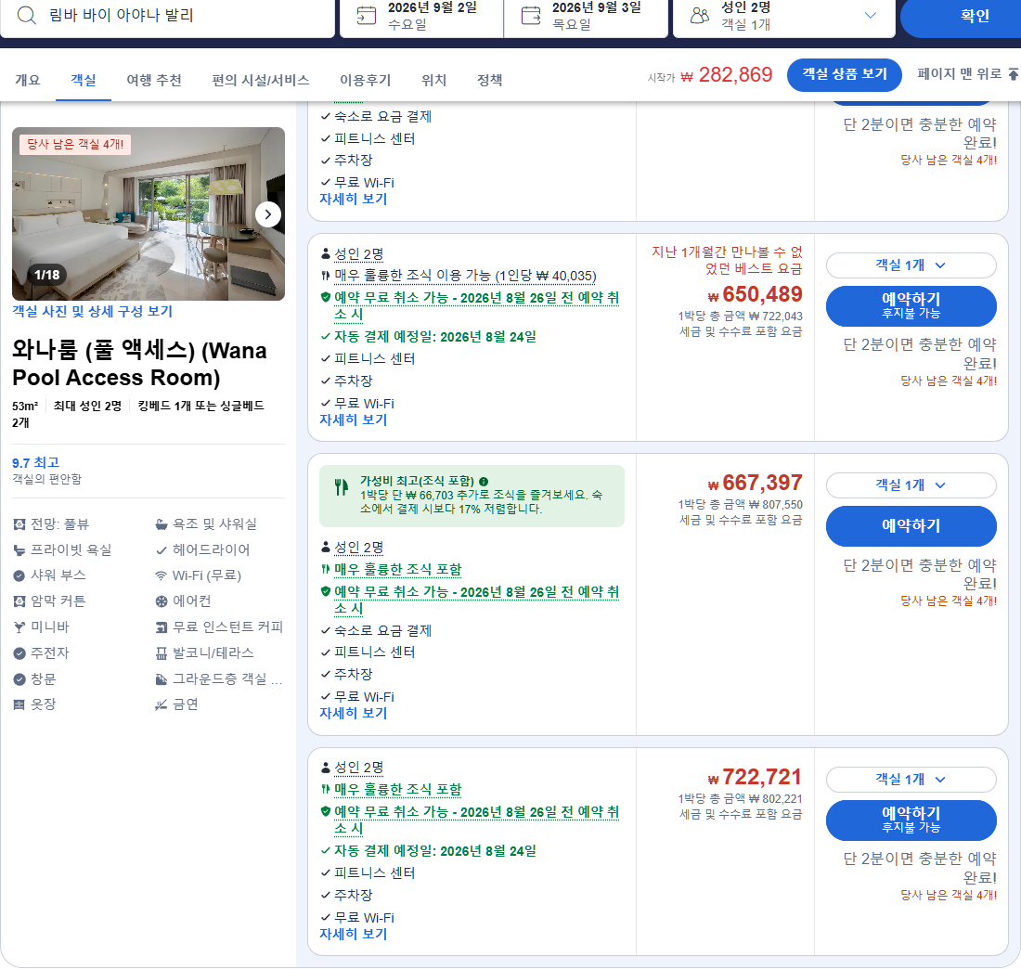The image size is (1021, 969).
Task: Book the 667,397 offer with 예약하기
Action: 911,526
